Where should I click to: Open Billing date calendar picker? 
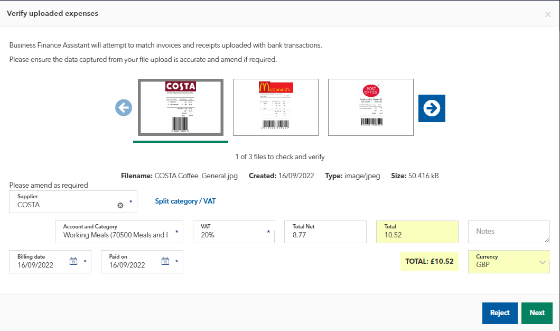73,261
